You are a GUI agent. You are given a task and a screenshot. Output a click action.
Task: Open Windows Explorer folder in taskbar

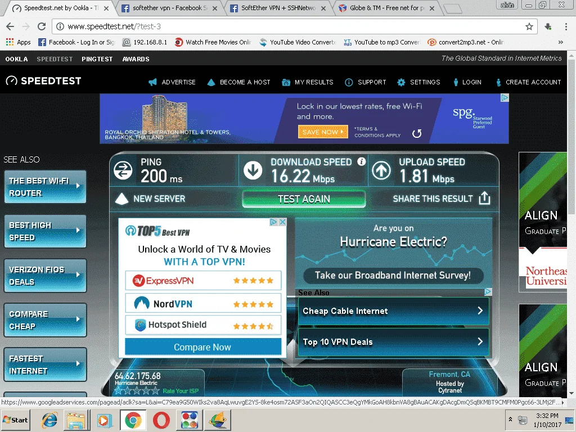point(76,420)
